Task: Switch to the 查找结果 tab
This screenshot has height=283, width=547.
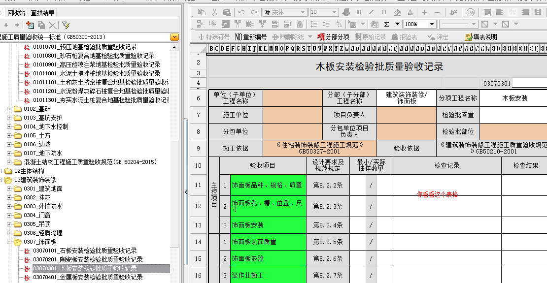Action: pyautogui.click(x=43, y=13)
